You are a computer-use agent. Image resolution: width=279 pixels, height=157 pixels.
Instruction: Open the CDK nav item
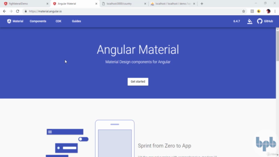click(58, 21)
